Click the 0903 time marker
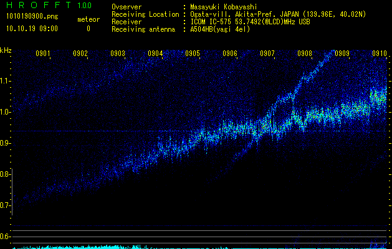392x249 pixels. click(x=118, y=54)
